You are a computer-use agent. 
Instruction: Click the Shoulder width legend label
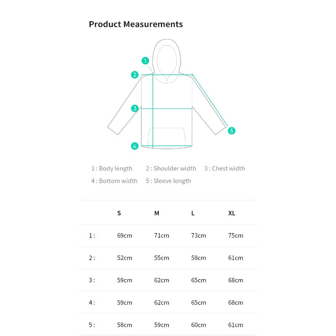[171, 168]
